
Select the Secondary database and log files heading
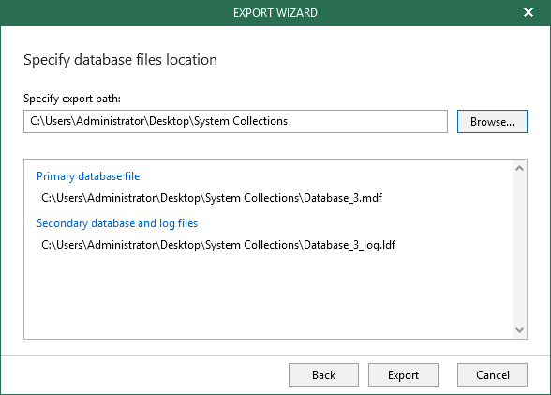(117, 223)
